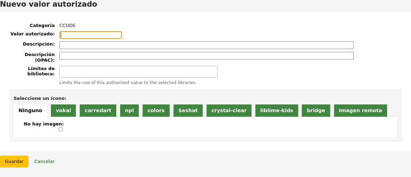Image resolution: width=411 pixels, height=177 pixels.
Task: Focus the Descripción input field
Action: 206,45
